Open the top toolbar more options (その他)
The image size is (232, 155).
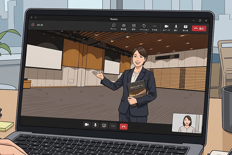[x=154, y=27]
